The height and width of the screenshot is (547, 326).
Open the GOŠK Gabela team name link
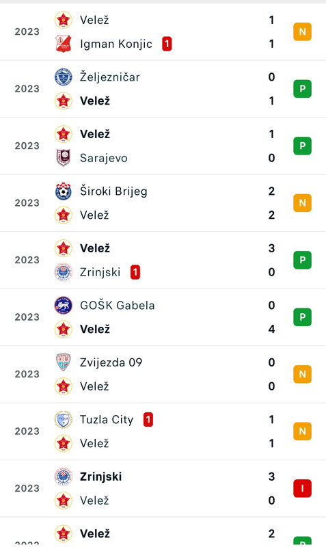(x=117, y=305)
